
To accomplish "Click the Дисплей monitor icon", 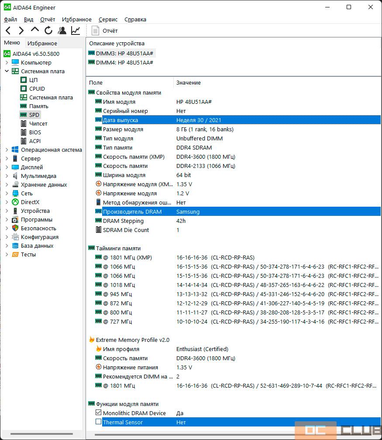I will pyautogui.click(x=15, y=167).
